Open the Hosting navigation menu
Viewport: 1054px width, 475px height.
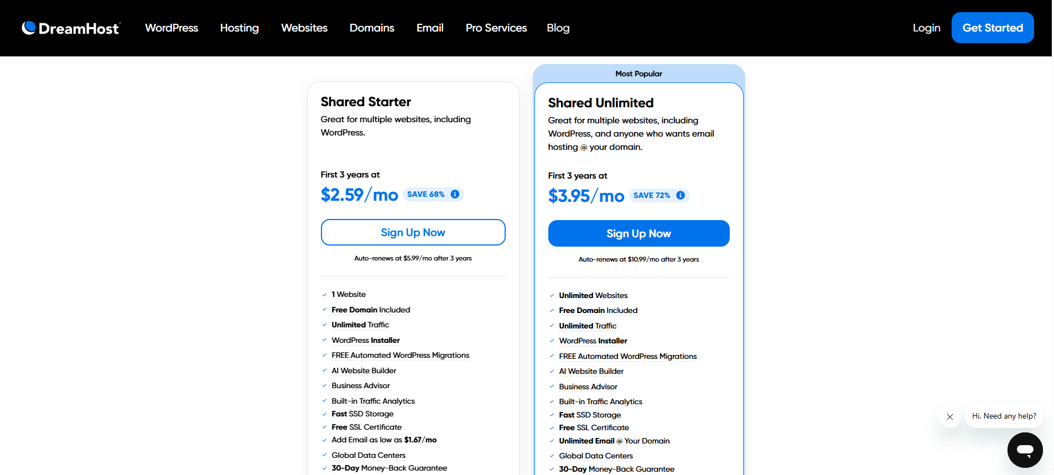(x=239, y=28)
